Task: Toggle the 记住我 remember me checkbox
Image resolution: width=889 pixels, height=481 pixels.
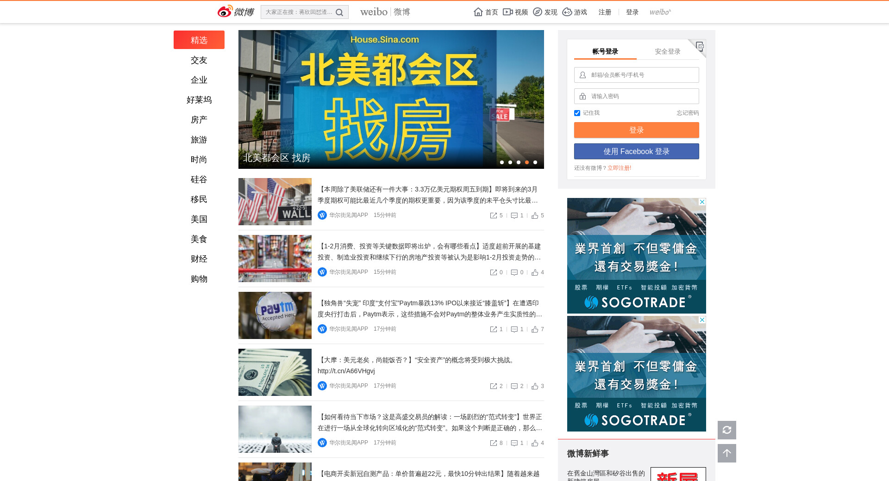Action: point(577,113)
